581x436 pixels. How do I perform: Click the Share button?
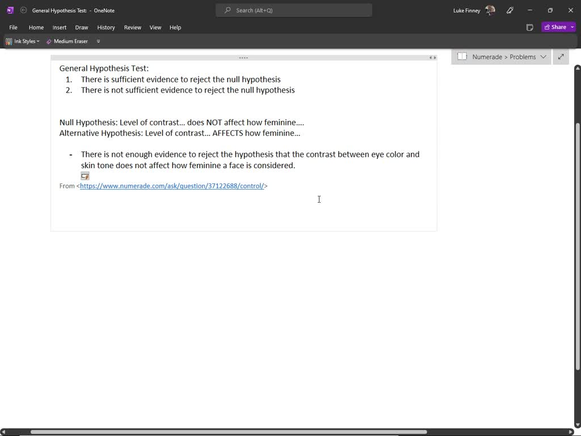(555, 27)
